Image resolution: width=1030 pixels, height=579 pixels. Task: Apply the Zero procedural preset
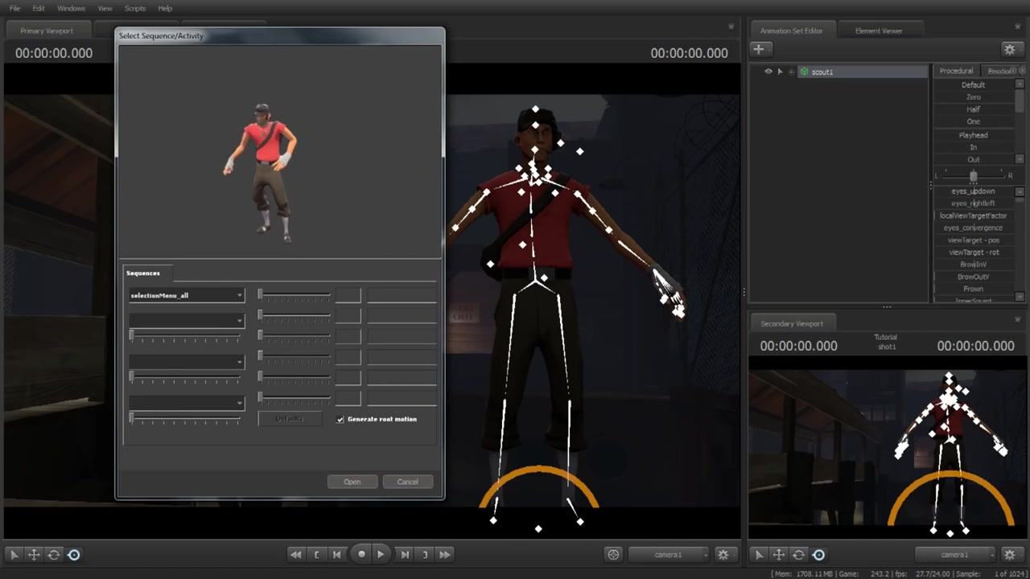point(973,96)
